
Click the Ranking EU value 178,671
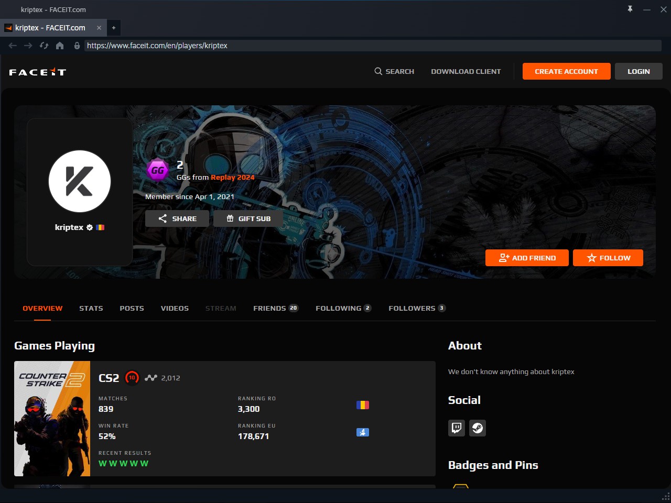coord(254,436)
